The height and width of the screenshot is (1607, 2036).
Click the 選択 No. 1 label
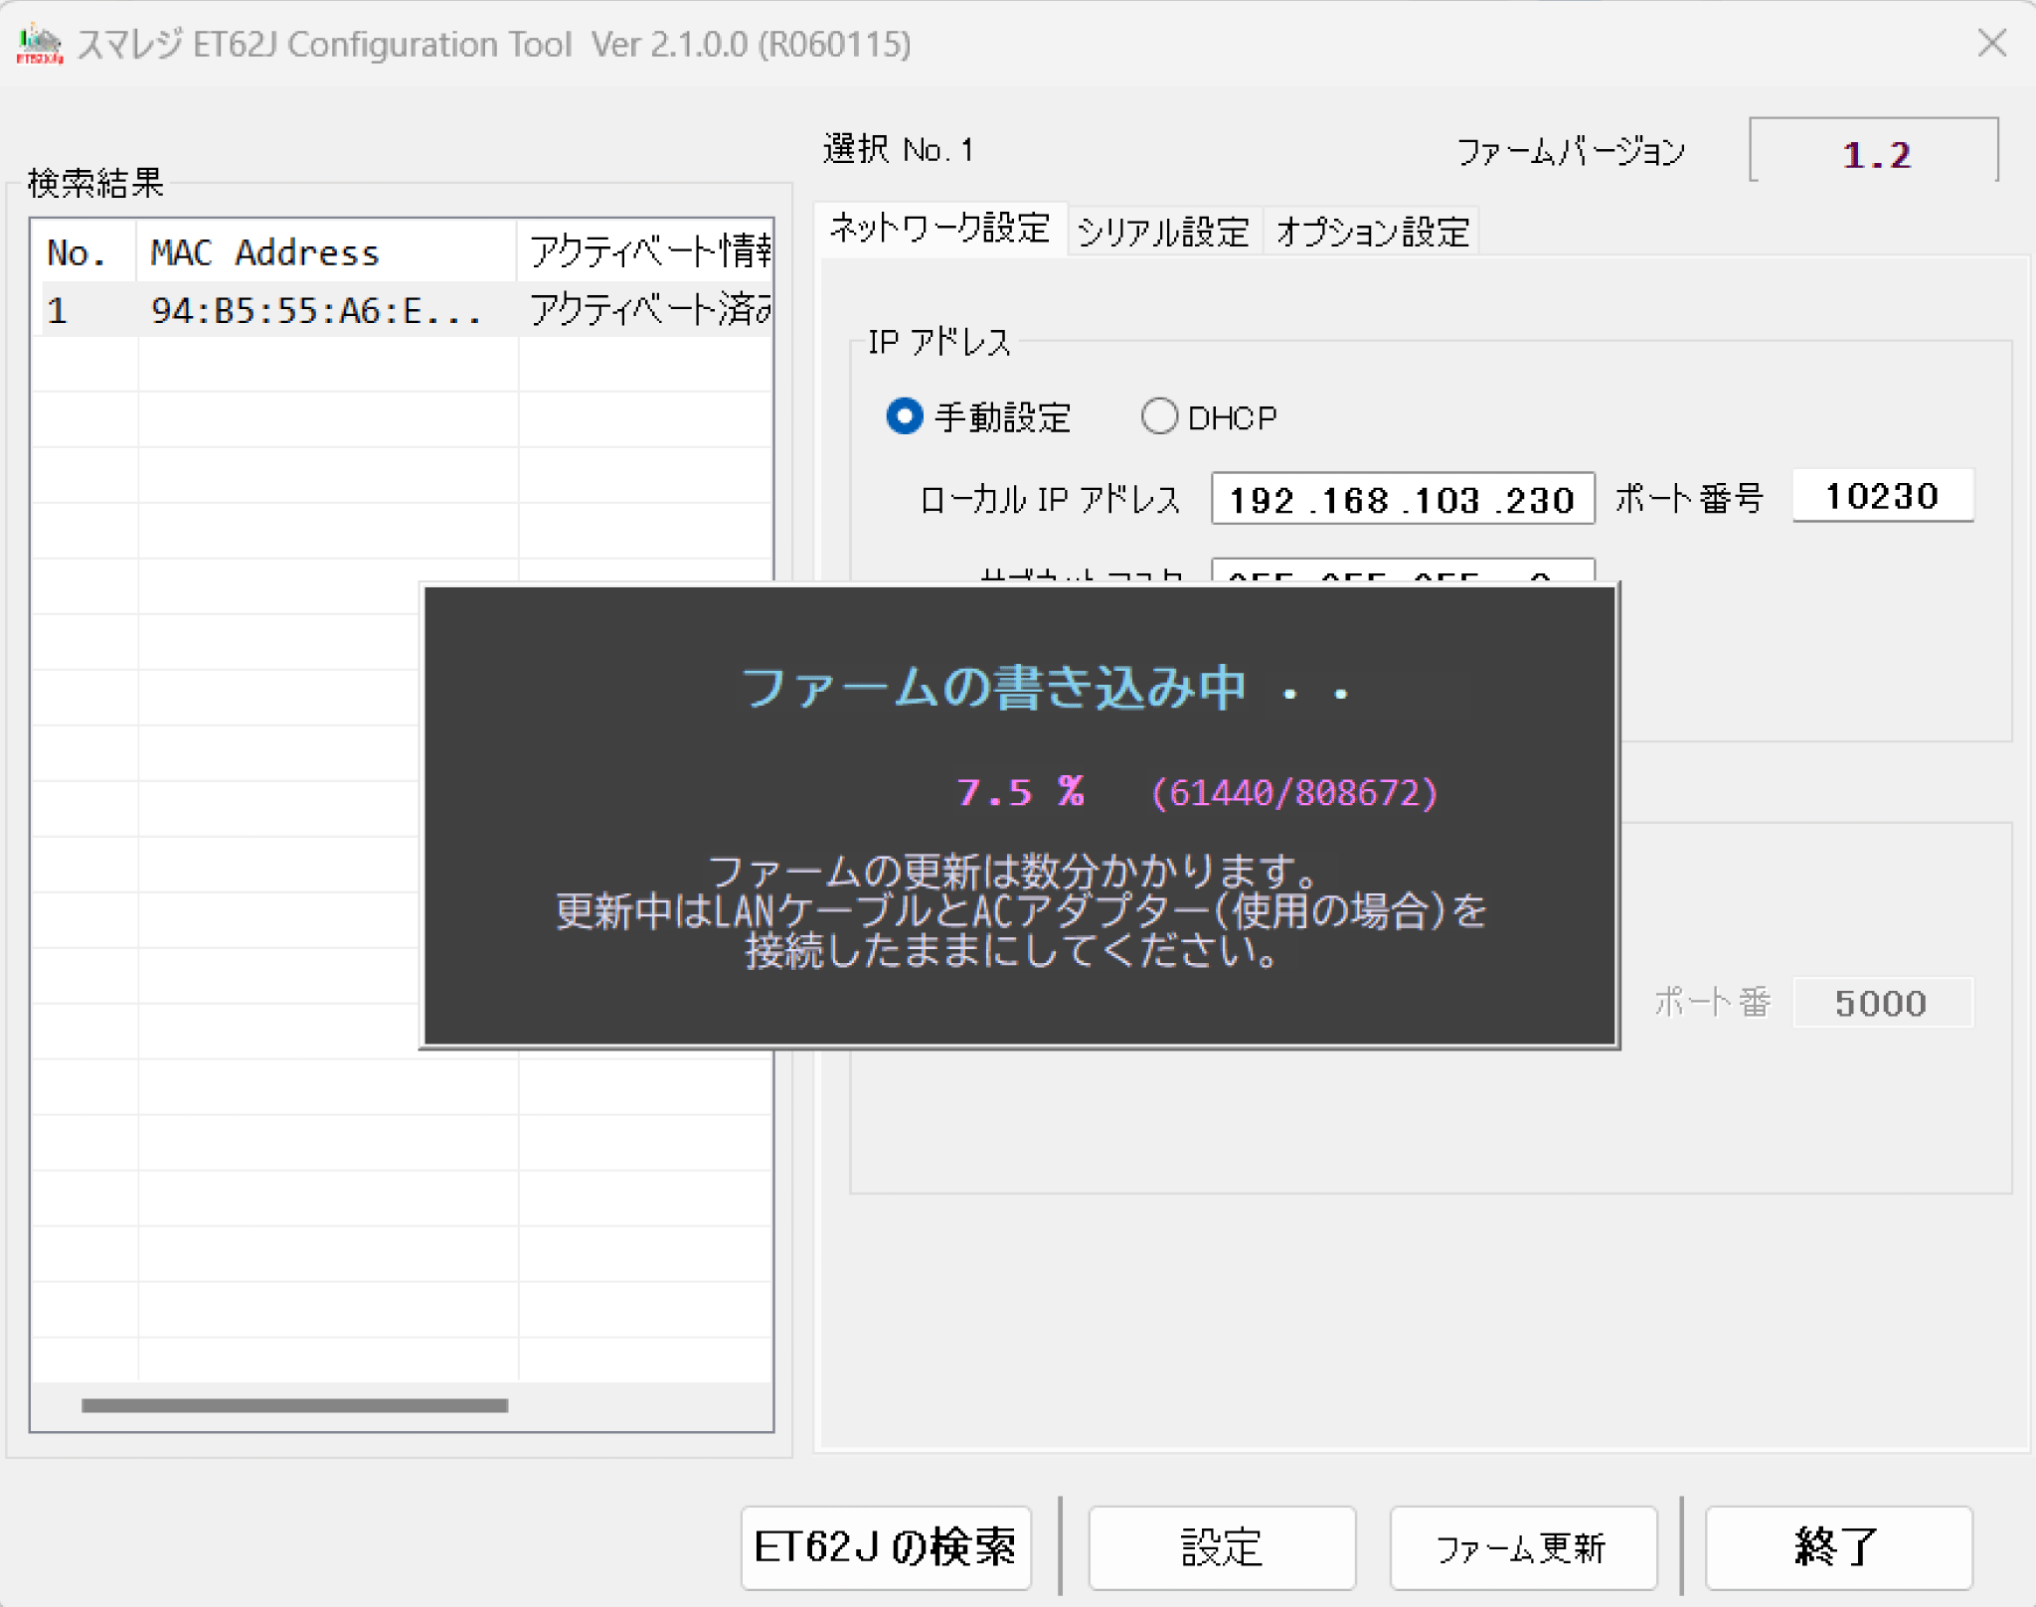click(x=898, y=150)
